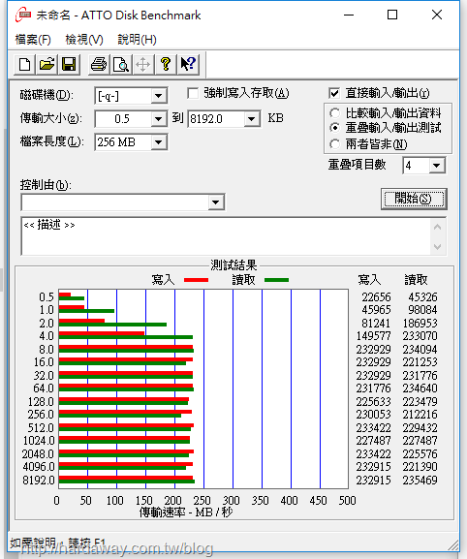Open the 磁碟機 drive dropdown
This screenshot has height=559, width=467.
click(x=158, y=96)
